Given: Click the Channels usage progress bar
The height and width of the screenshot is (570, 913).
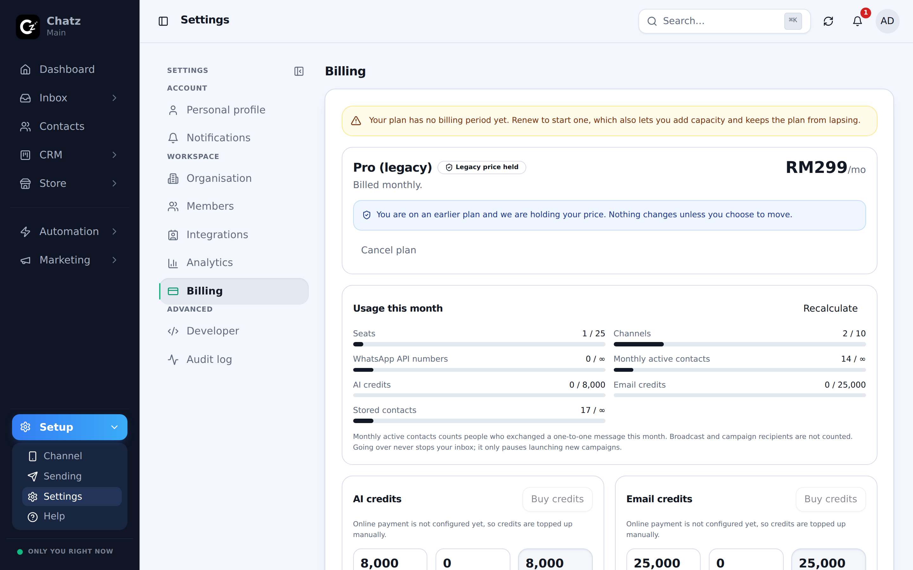Looking at the screenshot, I should [740, 344].
